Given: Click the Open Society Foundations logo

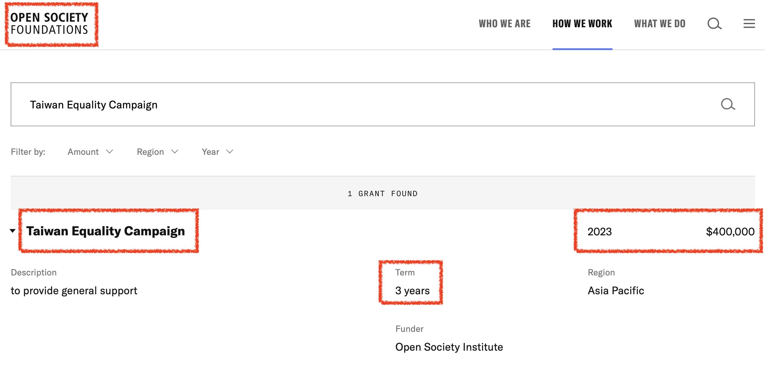Looking at the screenshot, I should coord(50,24).
